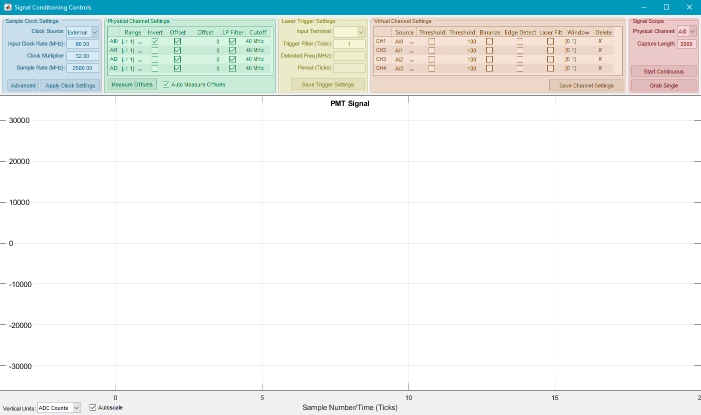Click the Grab Single button
The height and width of the screenshot is (415, 701).
pyautogui.click(x=663, y=85)
